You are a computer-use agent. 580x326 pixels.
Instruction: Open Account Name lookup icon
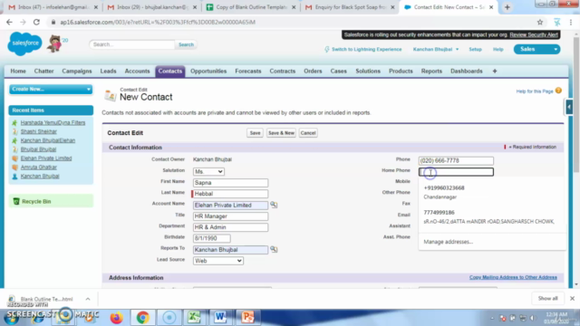274,205
